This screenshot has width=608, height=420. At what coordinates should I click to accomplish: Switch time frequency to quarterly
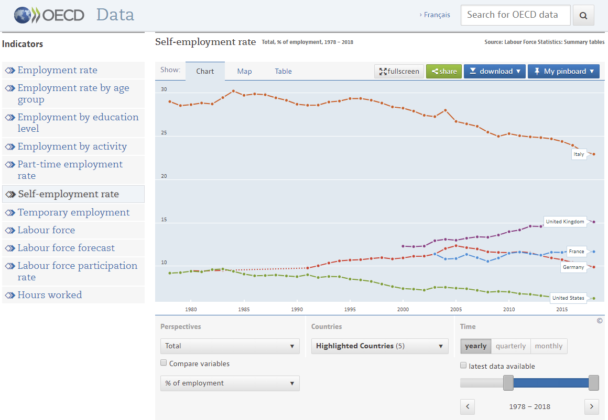(x=511, y=346)
